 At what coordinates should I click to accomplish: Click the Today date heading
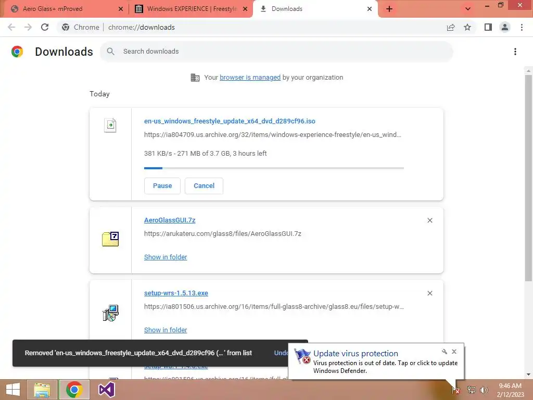pos(99,94)
